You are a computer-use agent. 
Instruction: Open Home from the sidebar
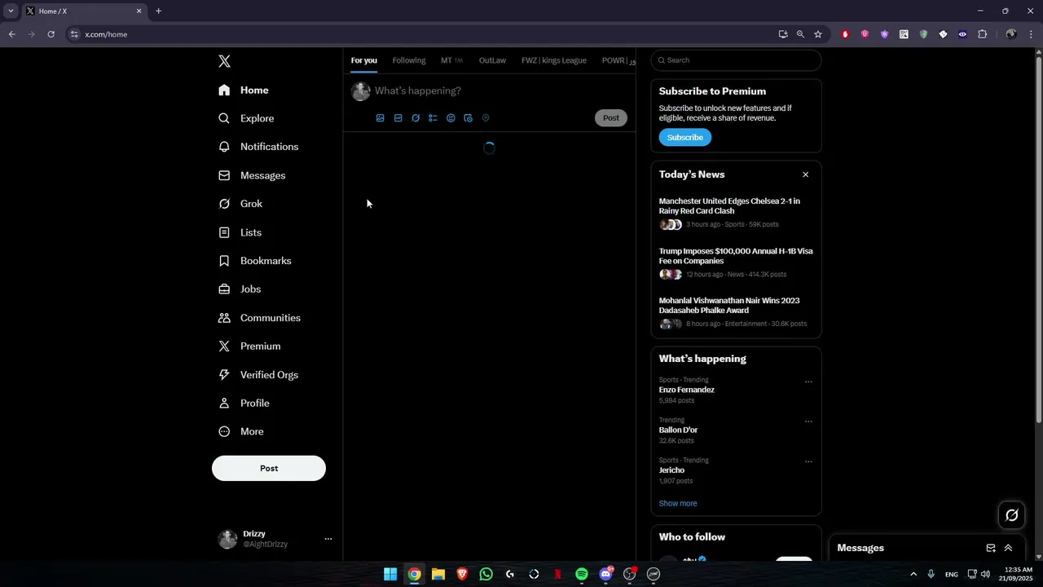tap(244, 90)
